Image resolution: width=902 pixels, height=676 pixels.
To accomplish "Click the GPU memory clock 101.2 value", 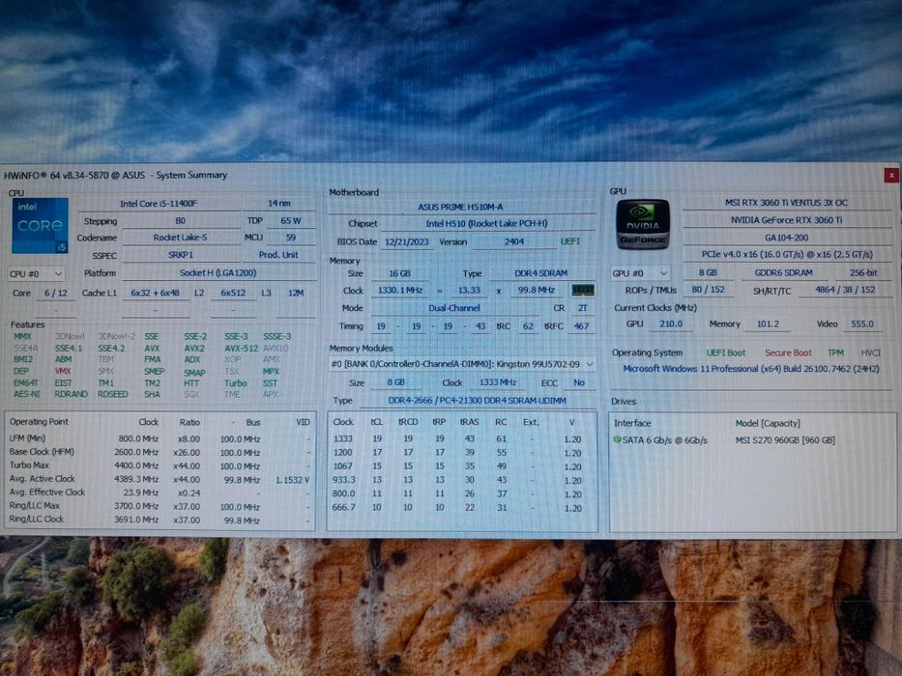I will click(768, 324).
